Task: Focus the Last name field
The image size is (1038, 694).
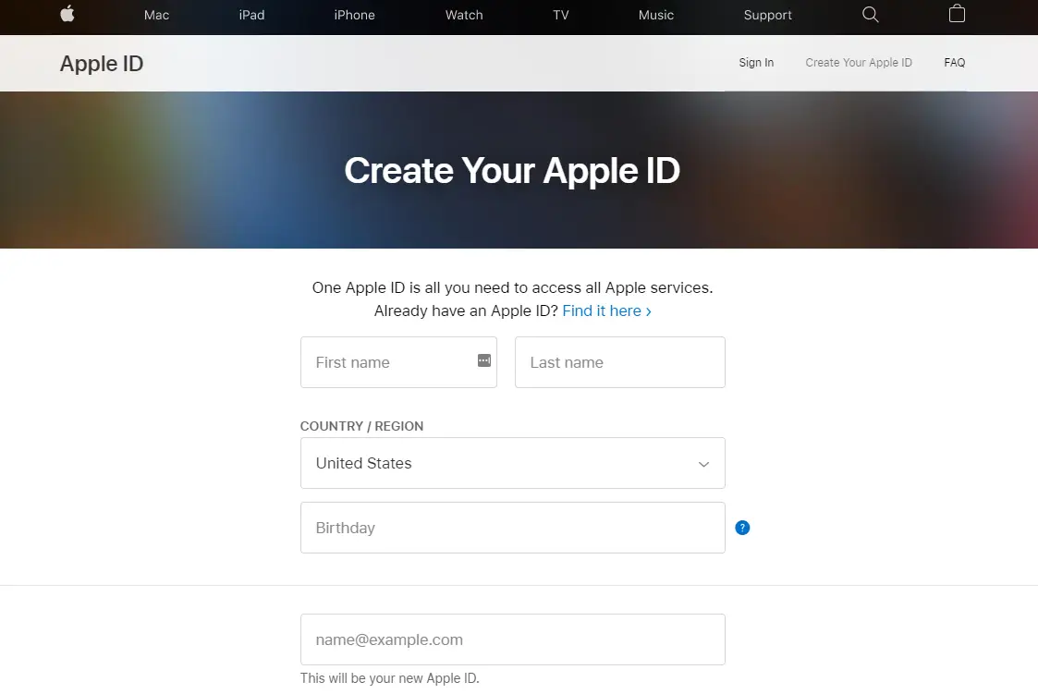Action: point(619,362)
